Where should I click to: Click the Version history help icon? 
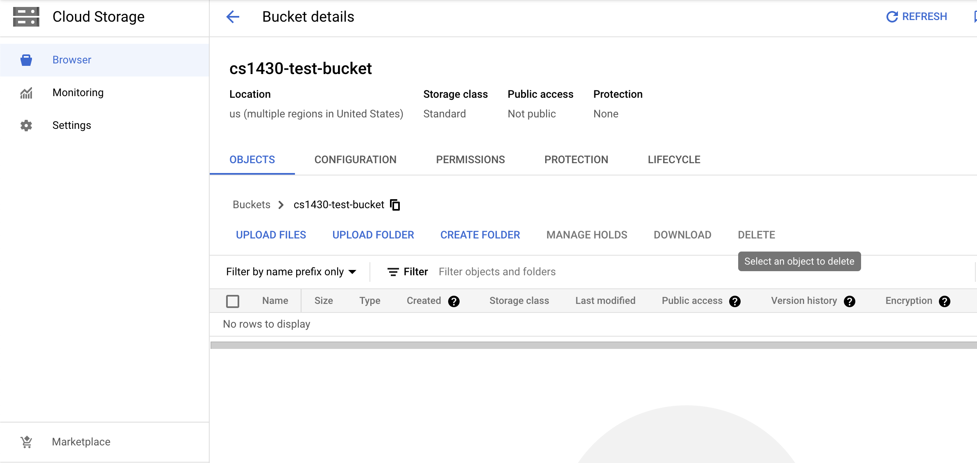[x=850, y=301]
